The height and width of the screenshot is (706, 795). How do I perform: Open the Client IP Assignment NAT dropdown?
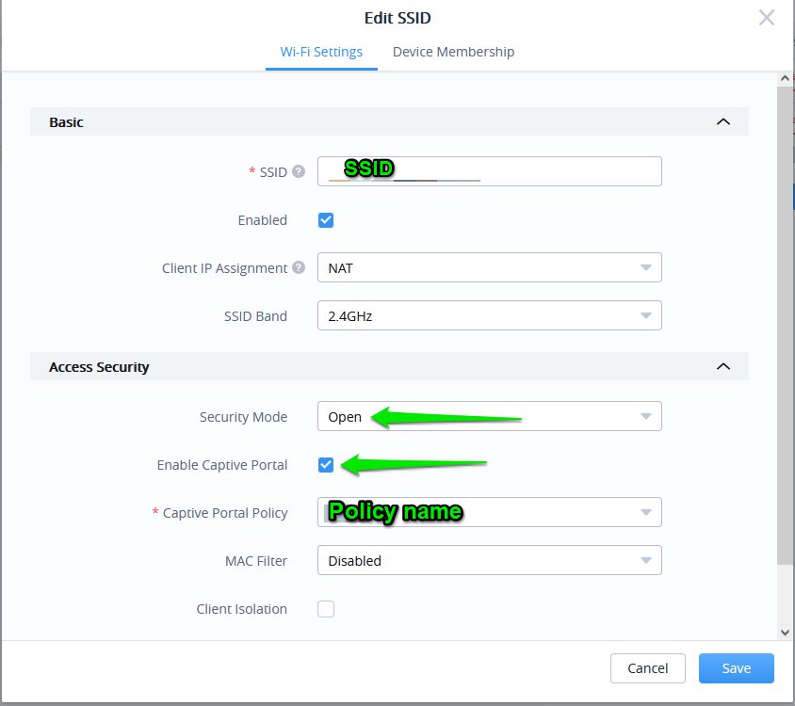click(489, 267)
